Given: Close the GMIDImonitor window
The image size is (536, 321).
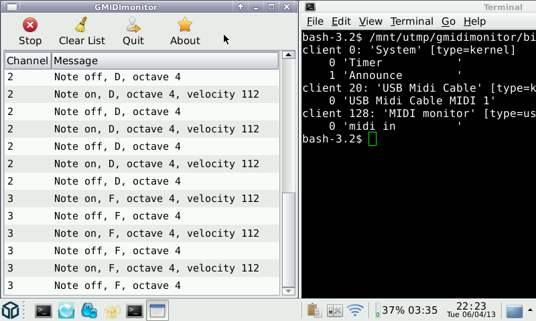Looking at the screenshot, I should point(287,7).
